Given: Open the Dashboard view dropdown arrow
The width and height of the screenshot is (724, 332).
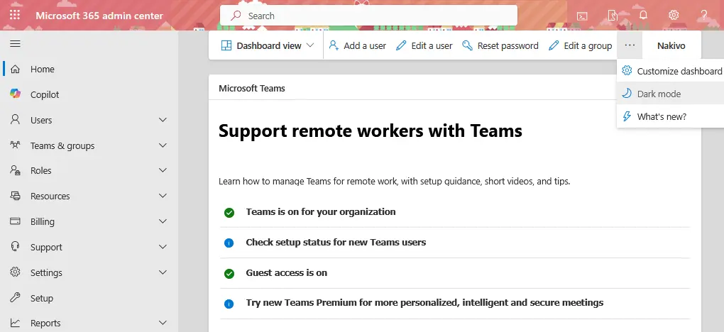Looking at the screenshot, I should [310, 45].
